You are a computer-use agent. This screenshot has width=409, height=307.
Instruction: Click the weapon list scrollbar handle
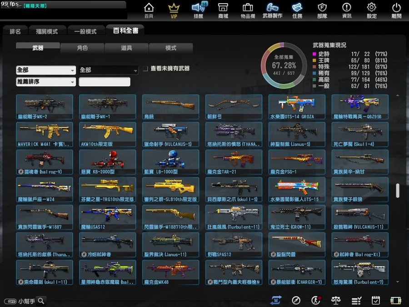[398, 191]
